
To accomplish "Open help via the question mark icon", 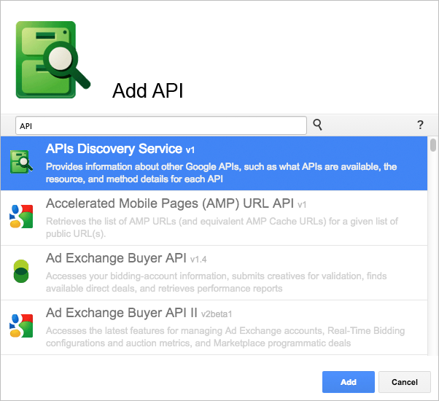I will point(420,125).
